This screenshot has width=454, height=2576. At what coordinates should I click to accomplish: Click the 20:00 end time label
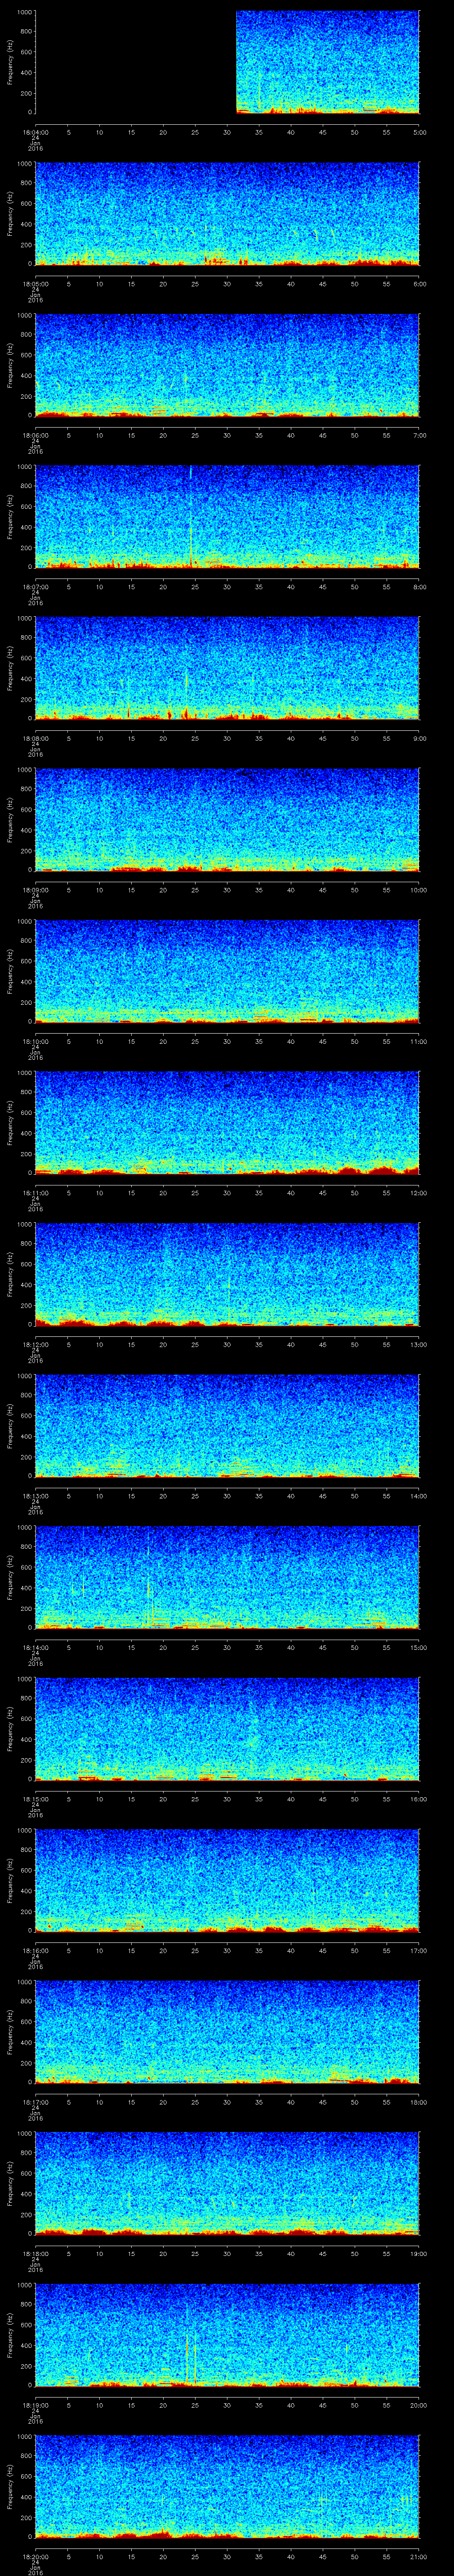pos(419,2404)
